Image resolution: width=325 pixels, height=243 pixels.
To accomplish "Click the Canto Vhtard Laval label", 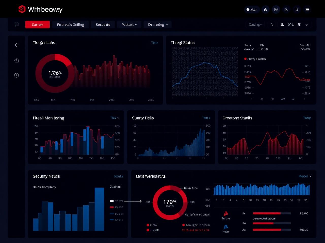I will pyautogui.click(x=197, y=214).
